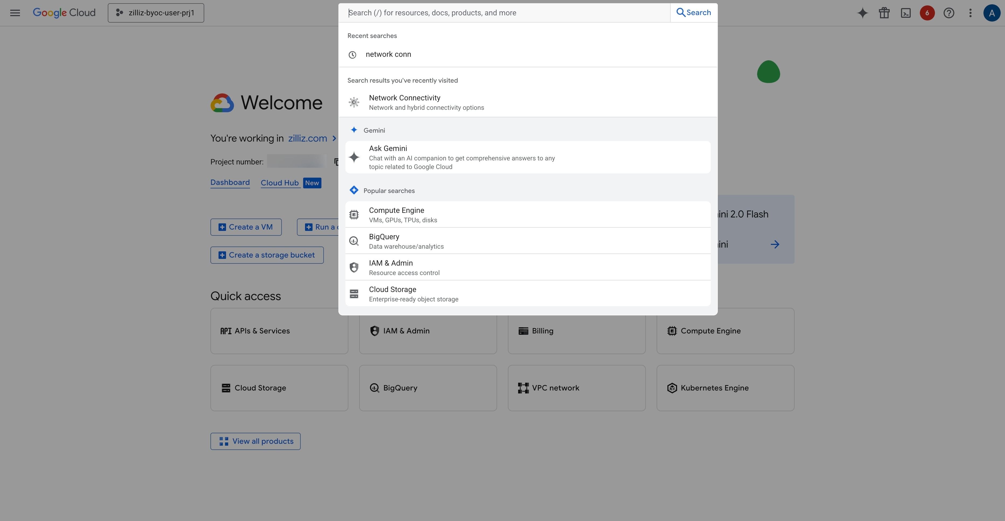Image resolution: width=1005 pixels, height=521 pixels.
Task: Open the free trial gift icon
Action: (884, 13)
